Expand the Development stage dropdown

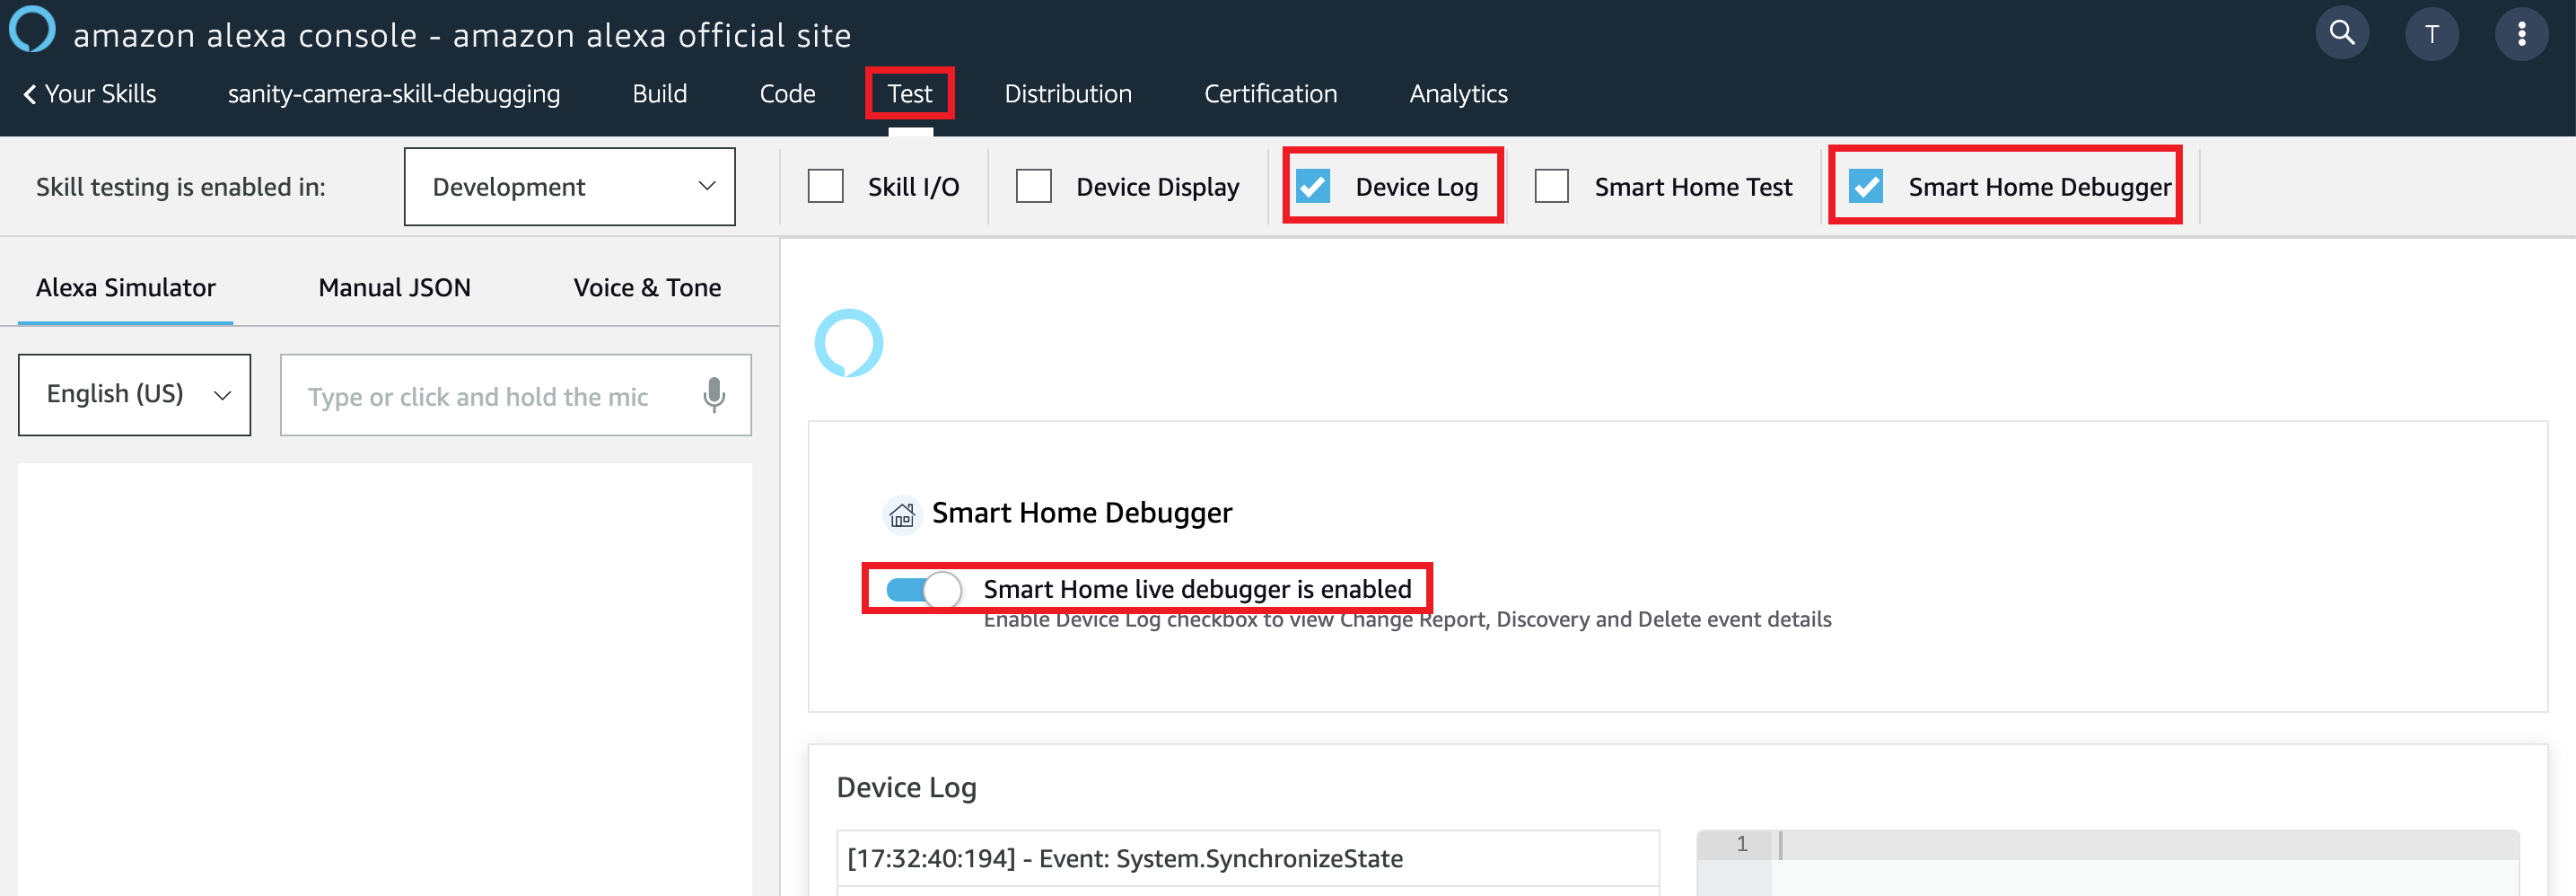(x=569, y=187)
